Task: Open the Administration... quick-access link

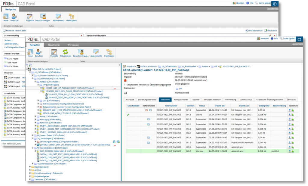Action: [12, 44]
